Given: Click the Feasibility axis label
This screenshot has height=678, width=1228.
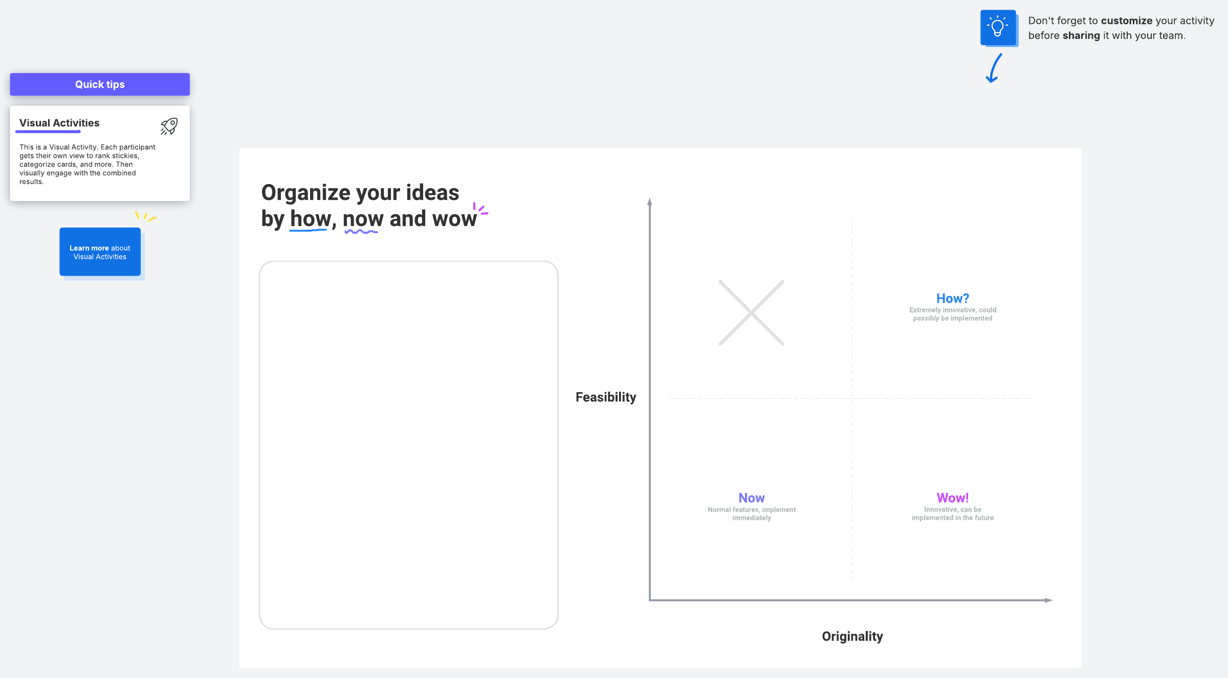Looking at the screenshot, I should 606,397.
